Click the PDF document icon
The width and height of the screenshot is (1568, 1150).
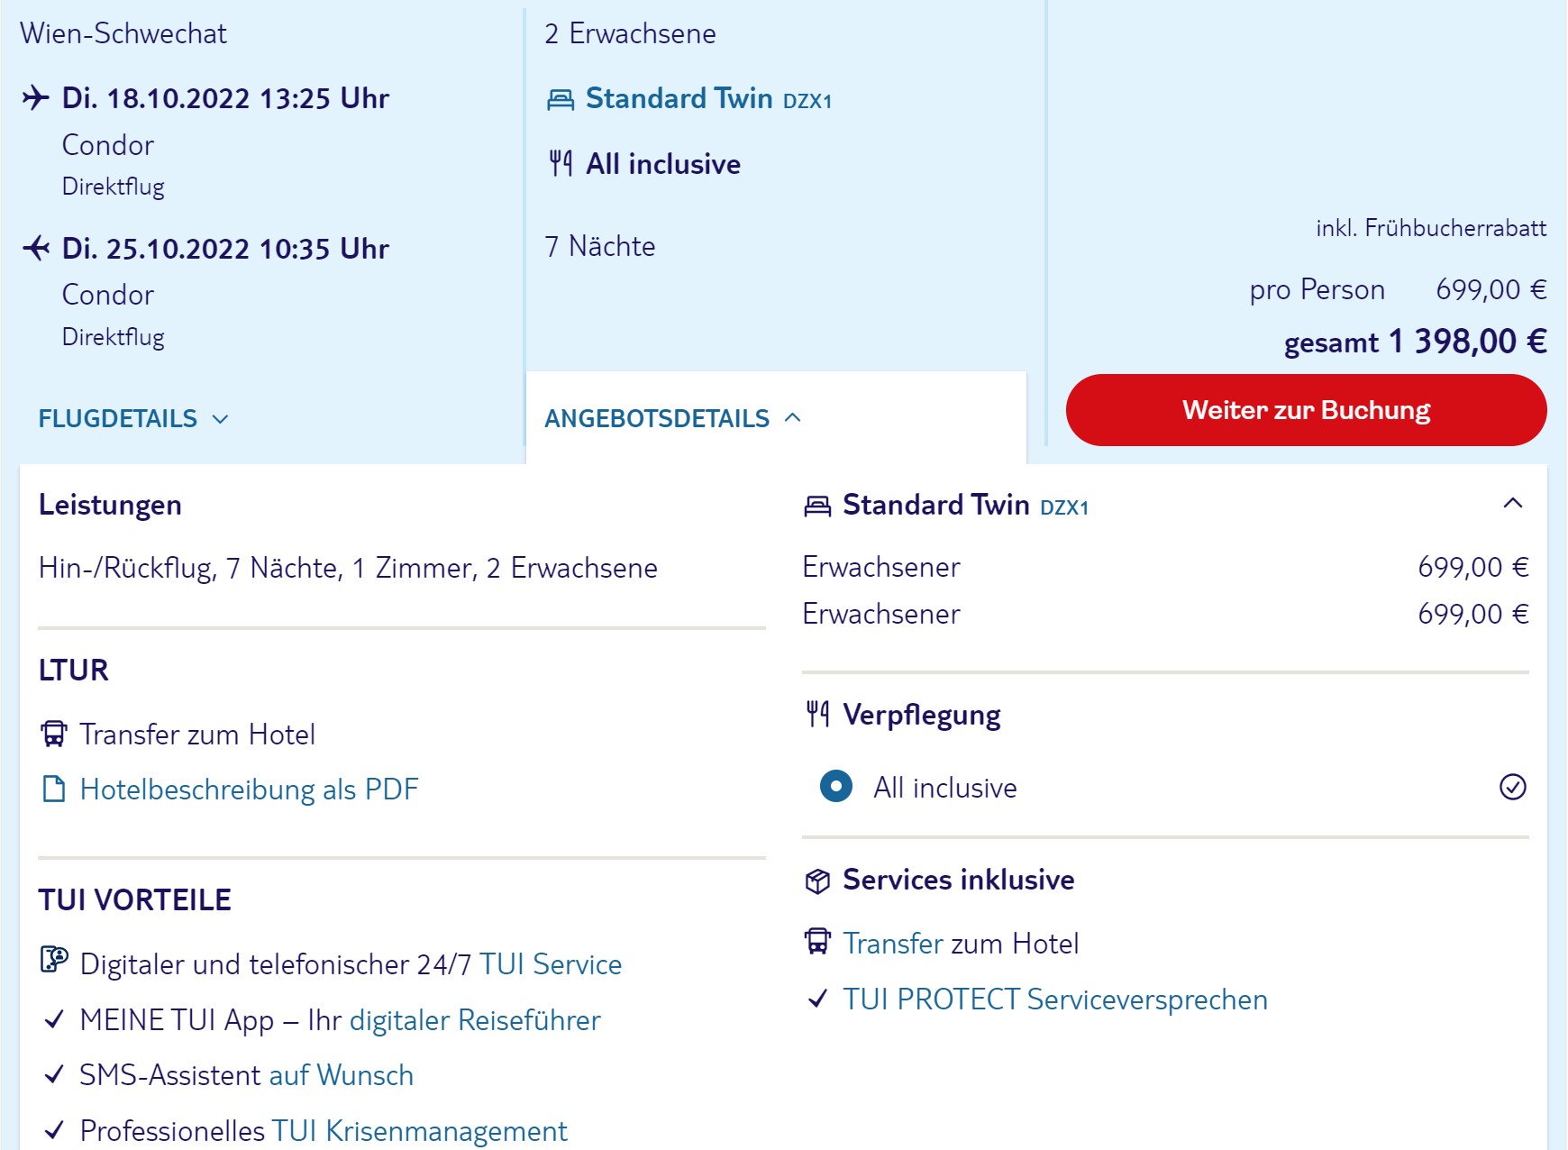coord(54,789)
